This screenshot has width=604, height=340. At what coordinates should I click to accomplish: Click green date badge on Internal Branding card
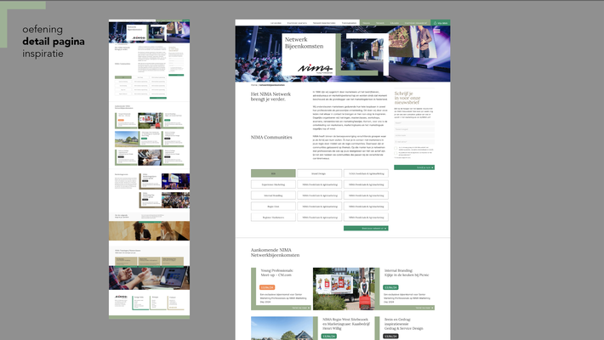(390, 287)
